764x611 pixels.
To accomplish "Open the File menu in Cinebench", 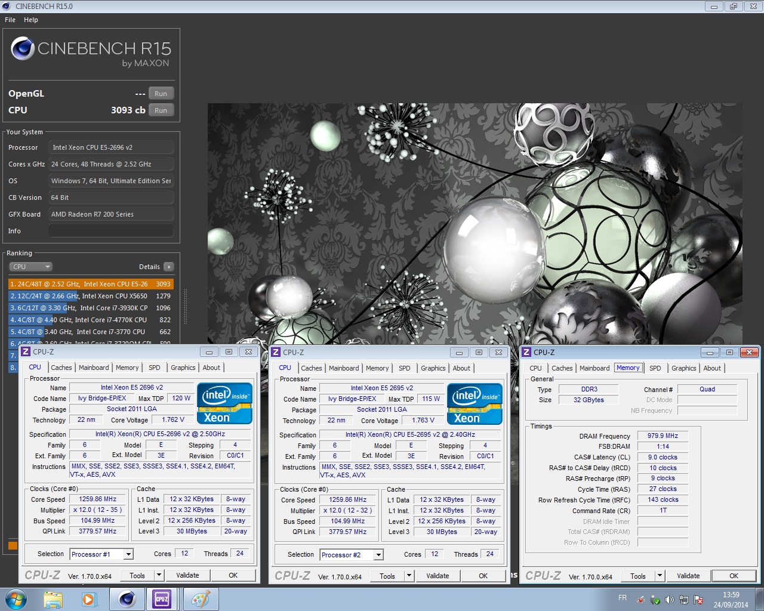I will tap(10, 20).
